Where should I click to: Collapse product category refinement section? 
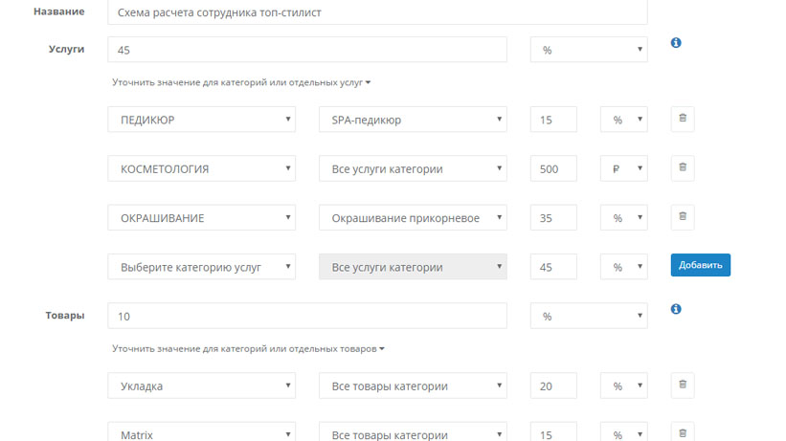coord(248,349)
